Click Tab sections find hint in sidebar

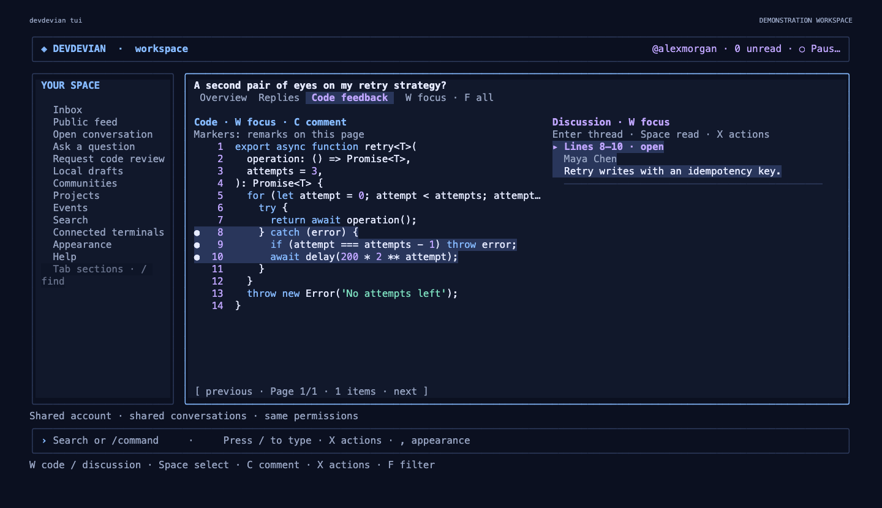coord(97,275)
